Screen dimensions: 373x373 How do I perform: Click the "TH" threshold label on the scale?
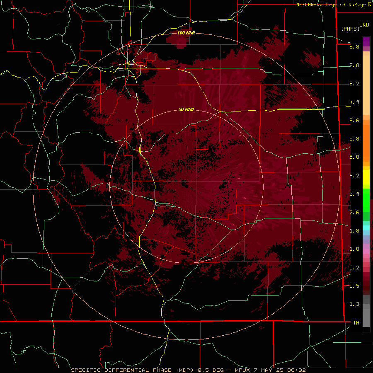click(x=356, y=323)
